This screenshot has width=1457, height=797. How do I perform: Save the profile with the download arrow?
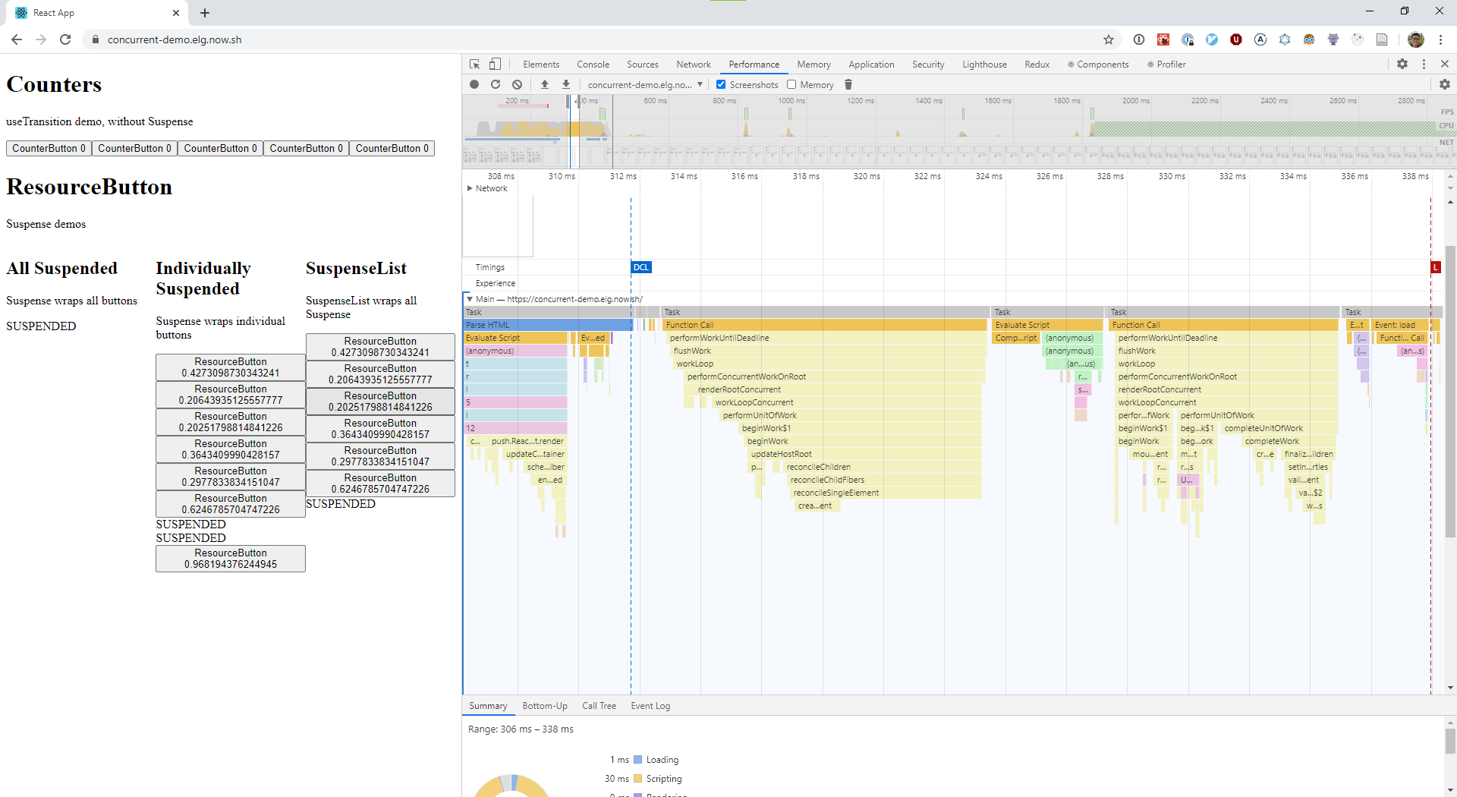(566, 84)
